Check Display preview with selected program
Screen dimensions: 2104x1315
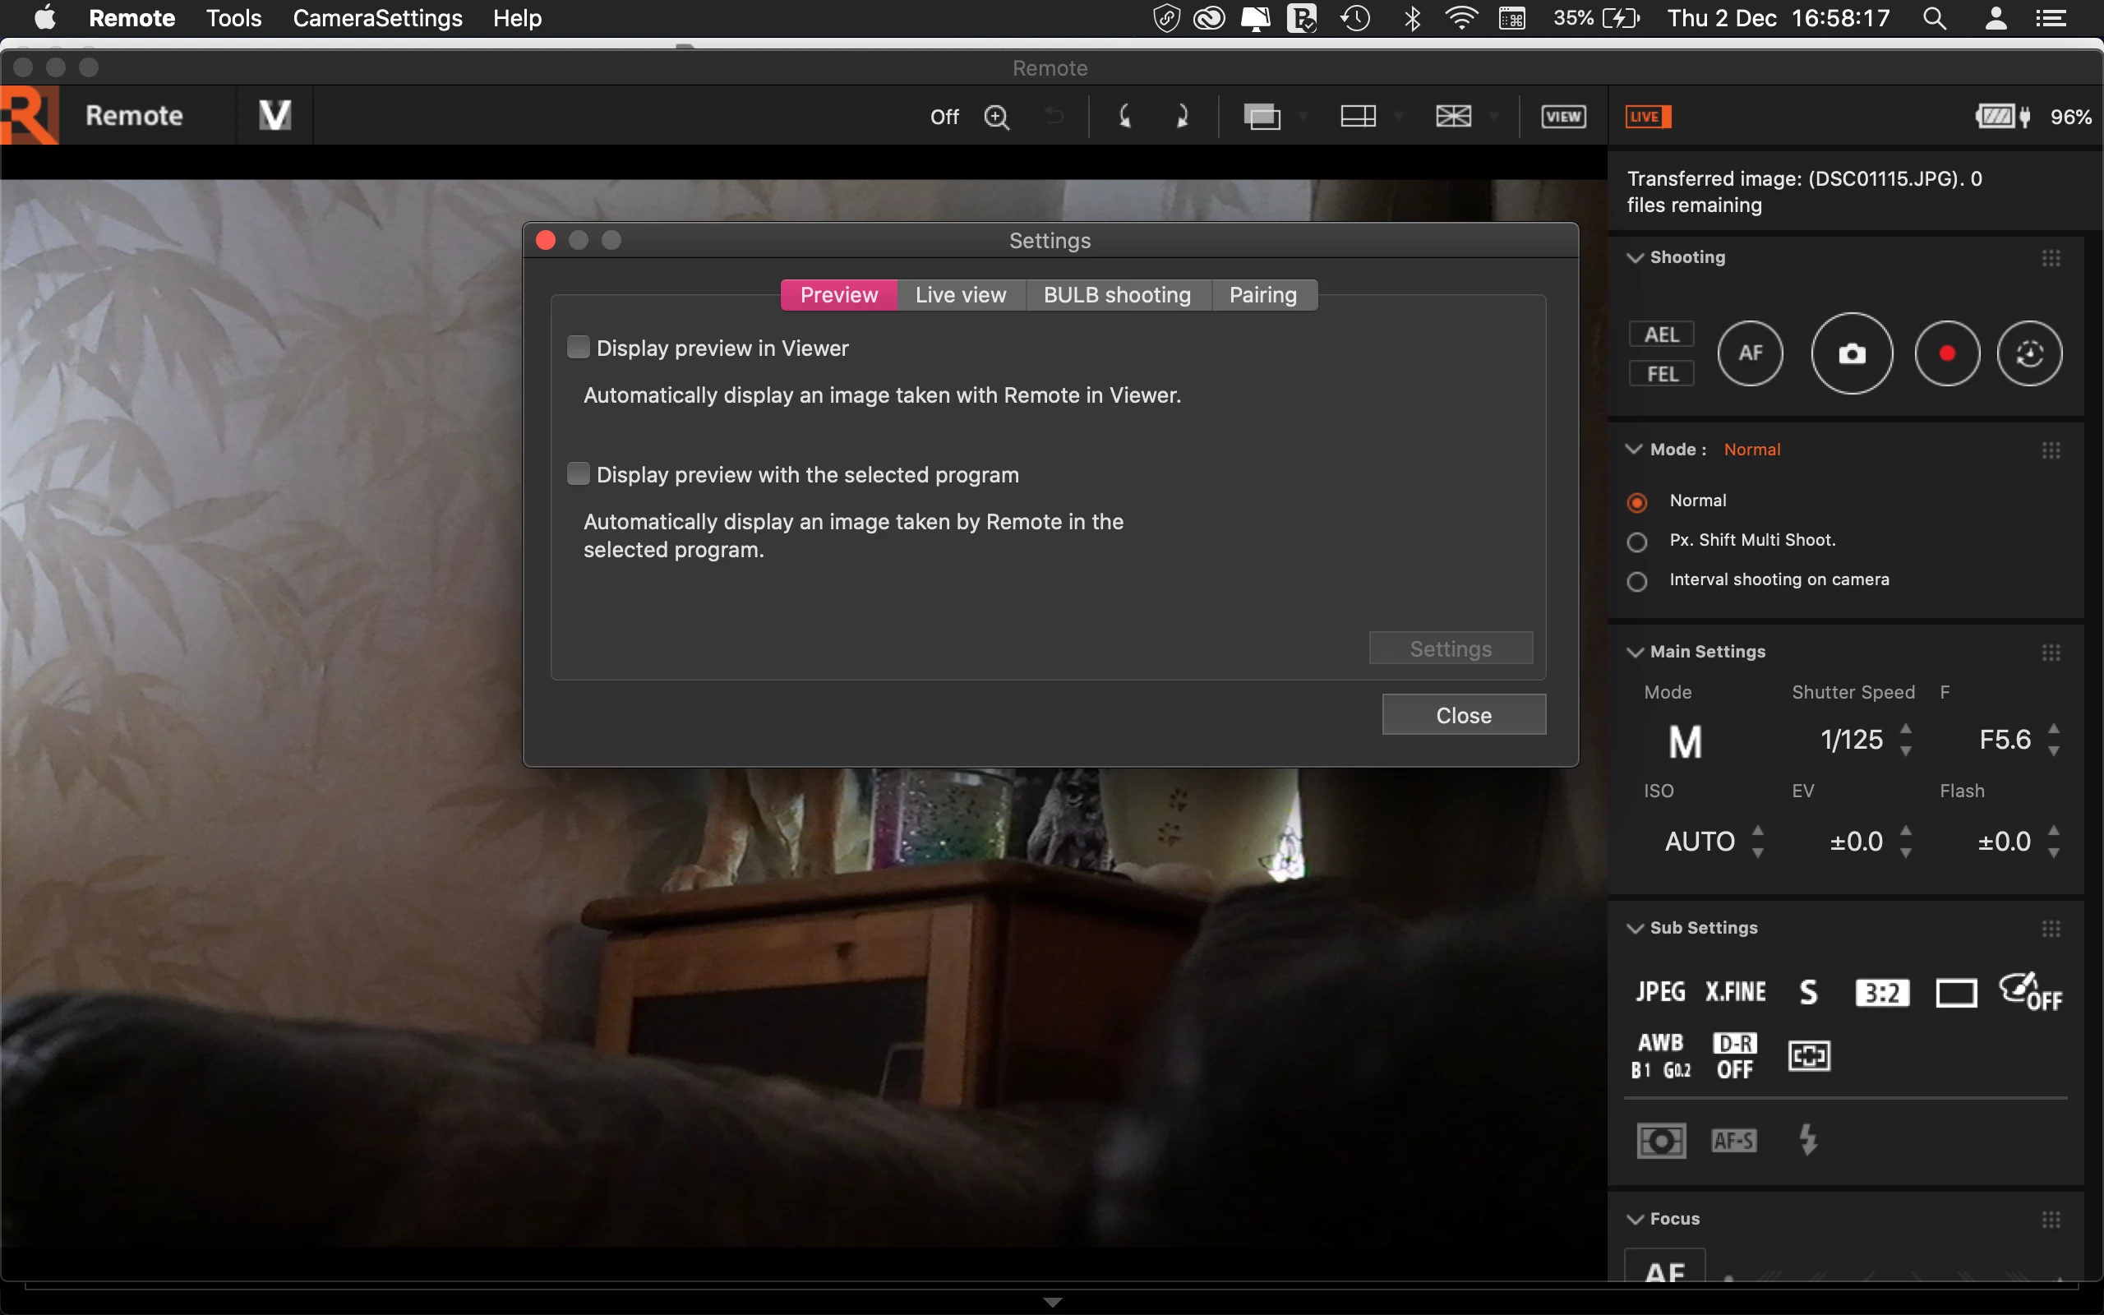(x=578, y=474)
